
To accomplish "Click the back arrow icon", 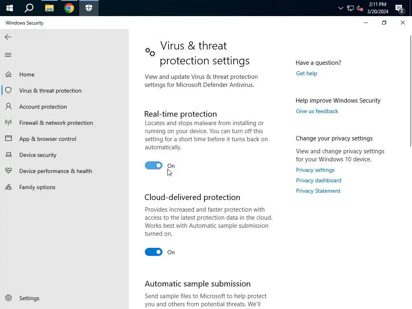I will [x=8, y=37].
